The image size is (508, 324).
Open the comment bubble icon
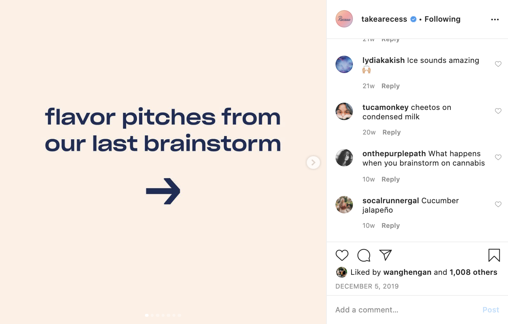(x=364, y=255)
